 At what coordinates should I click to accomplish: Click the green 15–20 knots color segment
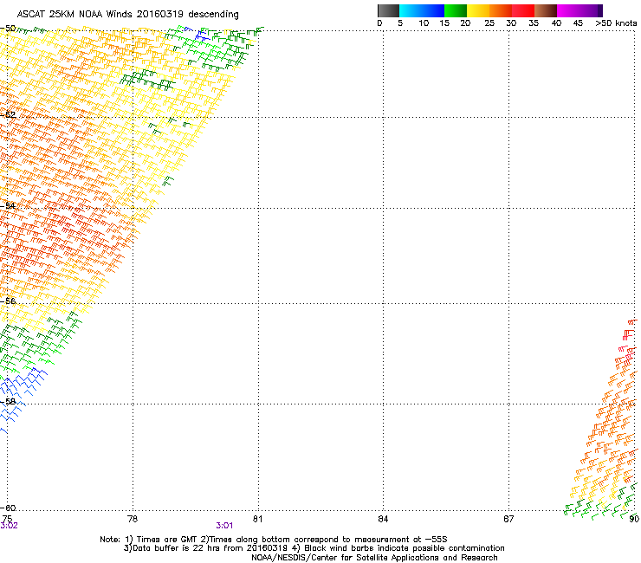pos(456,10)
